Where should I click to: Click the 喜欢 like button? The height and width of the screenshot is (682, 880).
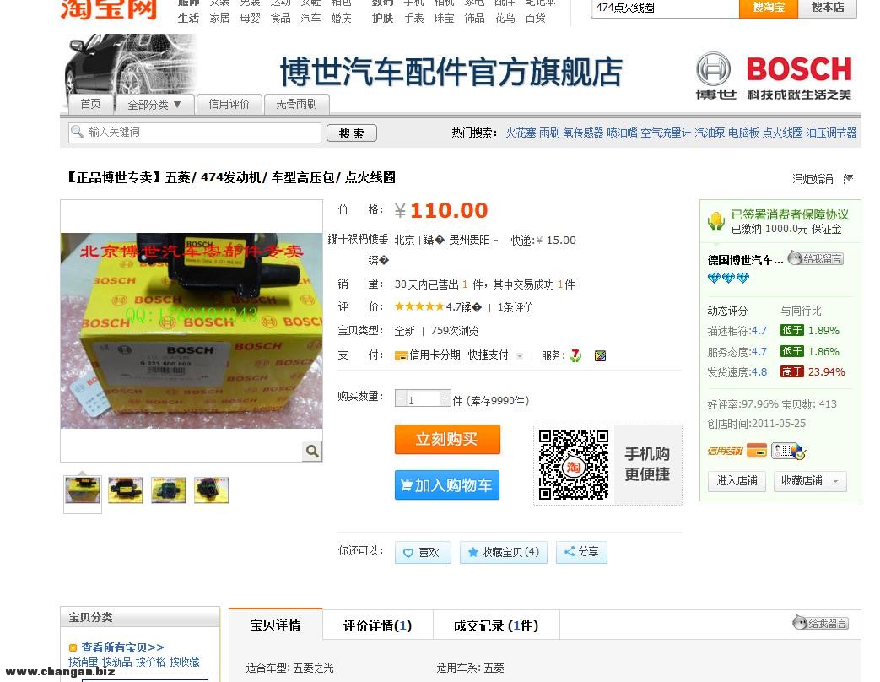[x=423, y=552]
